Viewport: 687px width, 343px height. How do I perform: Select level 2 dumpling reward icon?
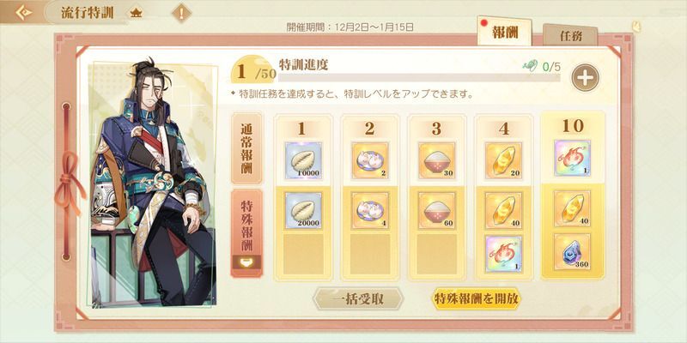click(370, 160)
